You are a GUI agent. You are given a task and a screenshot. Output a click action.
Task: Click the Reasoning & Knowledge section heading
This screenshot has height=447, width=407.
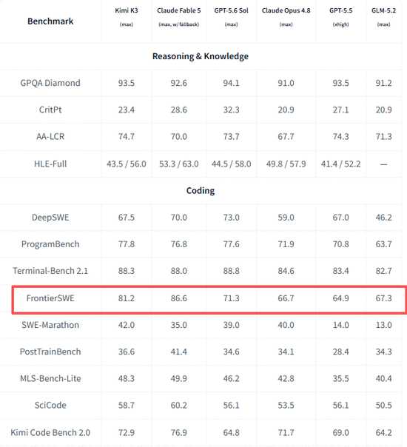point(201,56)
